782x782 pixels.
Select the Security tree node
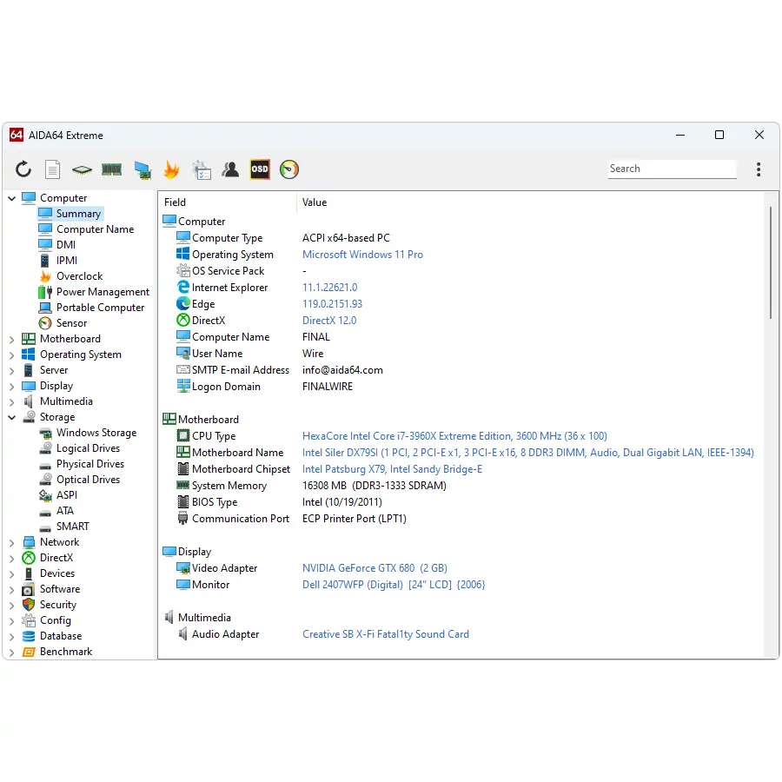pyautogui.click(x=50, y=605)
